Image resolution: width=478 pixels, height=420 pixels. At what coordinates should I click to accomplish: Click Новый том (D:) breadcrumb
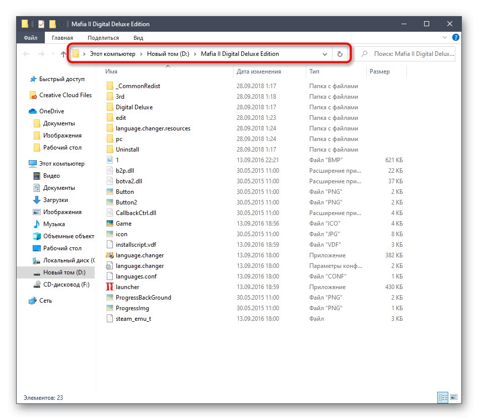click(168, 54)
